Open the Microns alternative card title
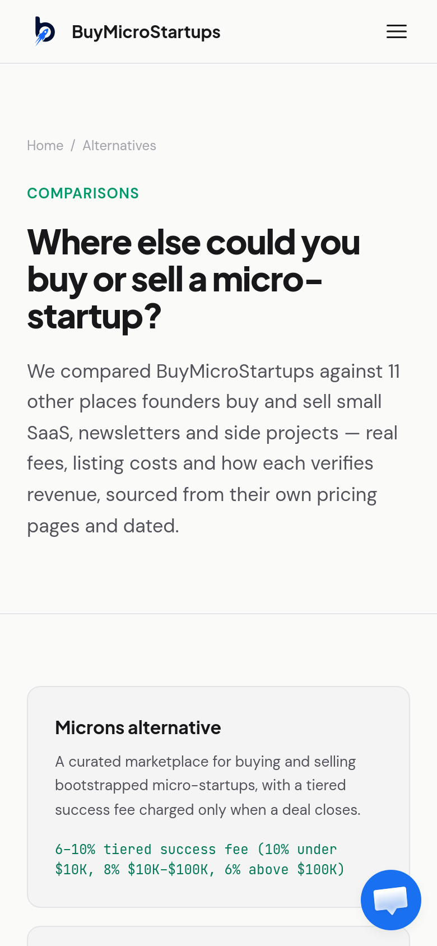The height and width of the screenshot is (946, 437). pos(138,727)
